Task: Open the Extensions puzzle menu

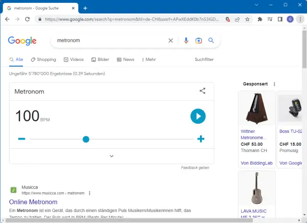Action: coord(260,19)
